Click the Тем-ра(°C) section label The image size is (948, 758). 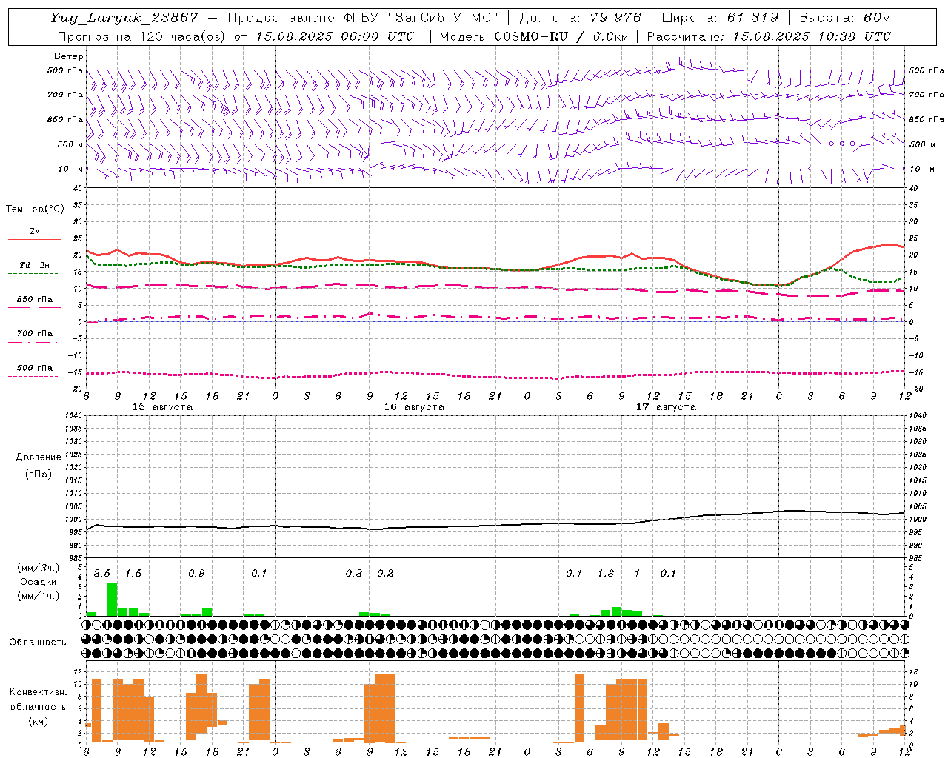[35, 209]
